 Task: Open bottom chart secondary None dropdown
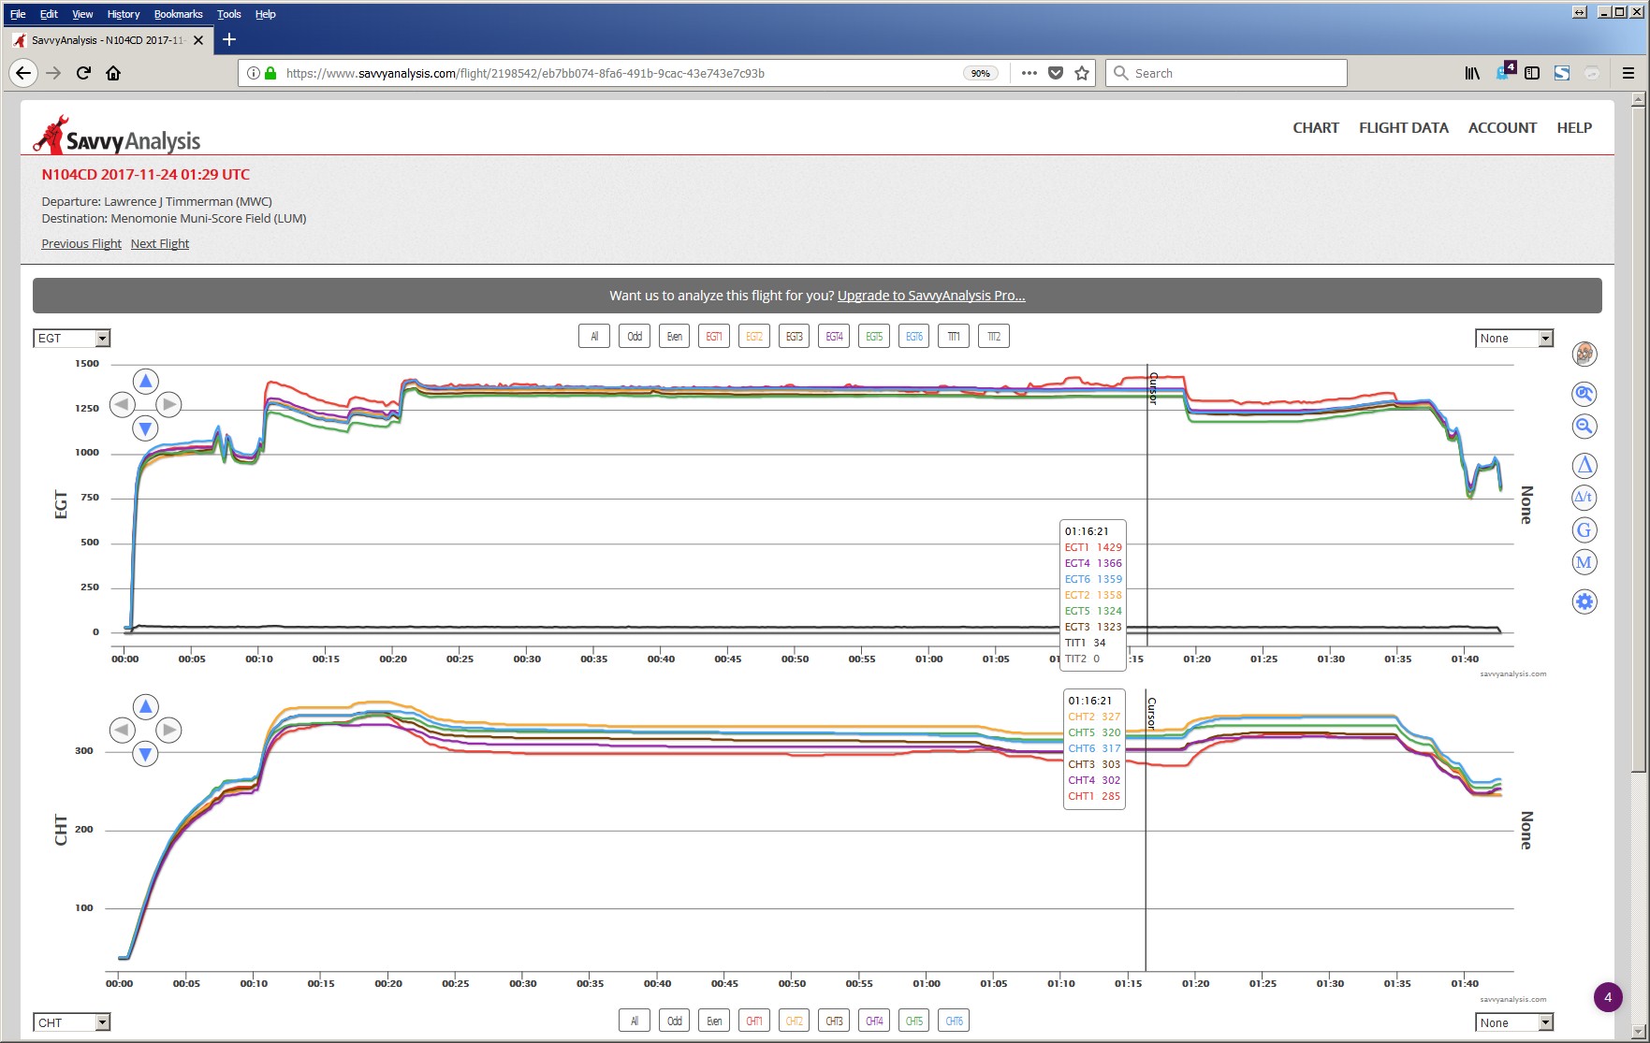click(x=1514, y=1023)
